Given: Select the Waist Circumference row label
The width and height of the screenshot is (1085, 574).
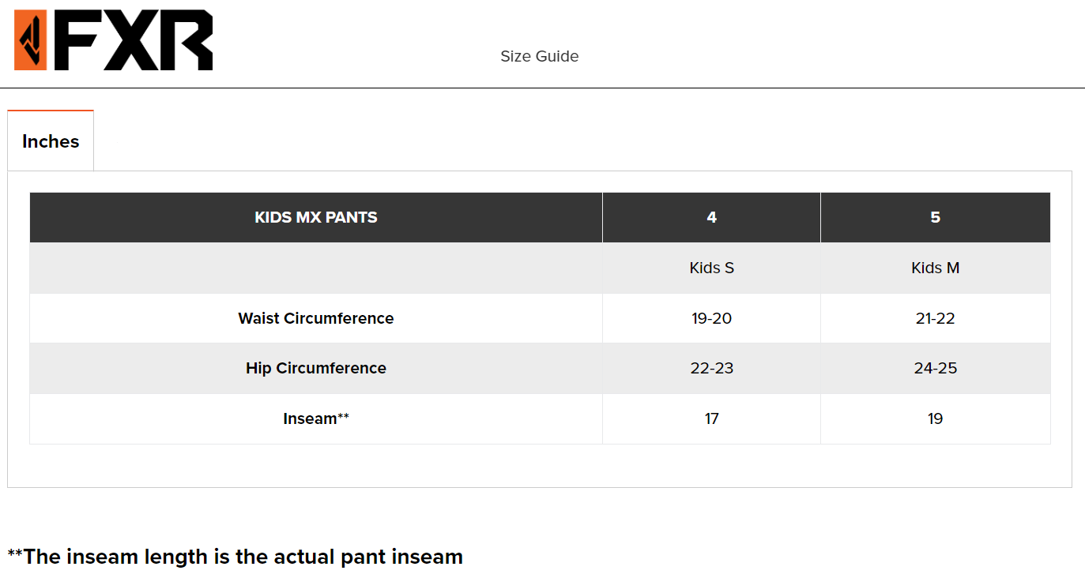Looking at the screenshot, I should (316, 318).
